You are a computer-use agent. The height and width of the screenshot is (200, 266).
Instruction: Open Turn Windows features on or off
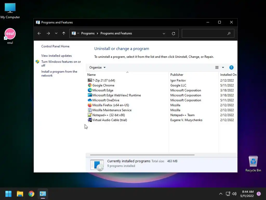(61, 64)
